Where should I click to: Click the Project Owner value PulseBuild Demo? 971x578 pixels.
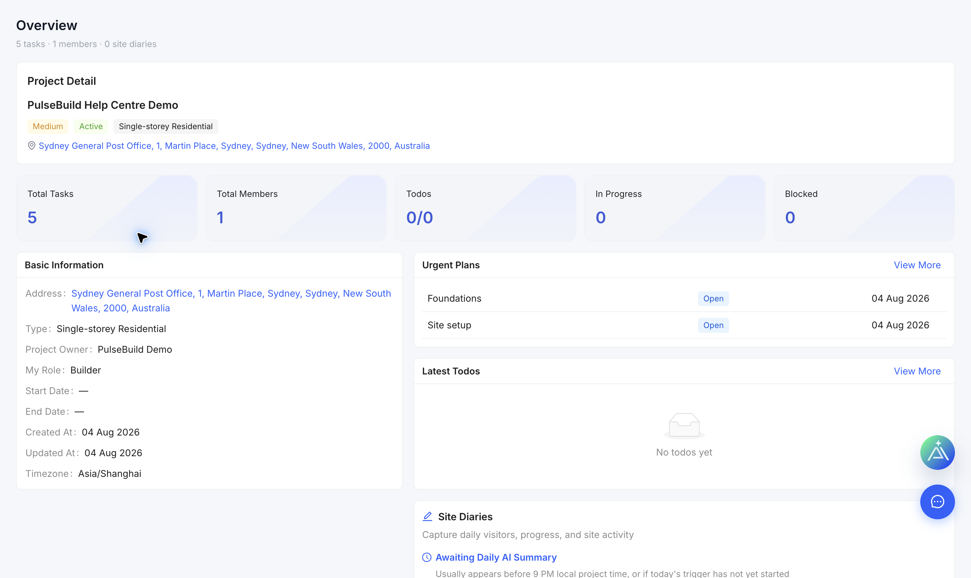coord(135,349)
